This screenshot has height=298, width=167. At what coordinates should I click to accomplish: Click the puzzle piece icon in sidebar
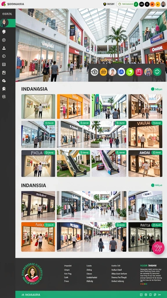[4, 32]
